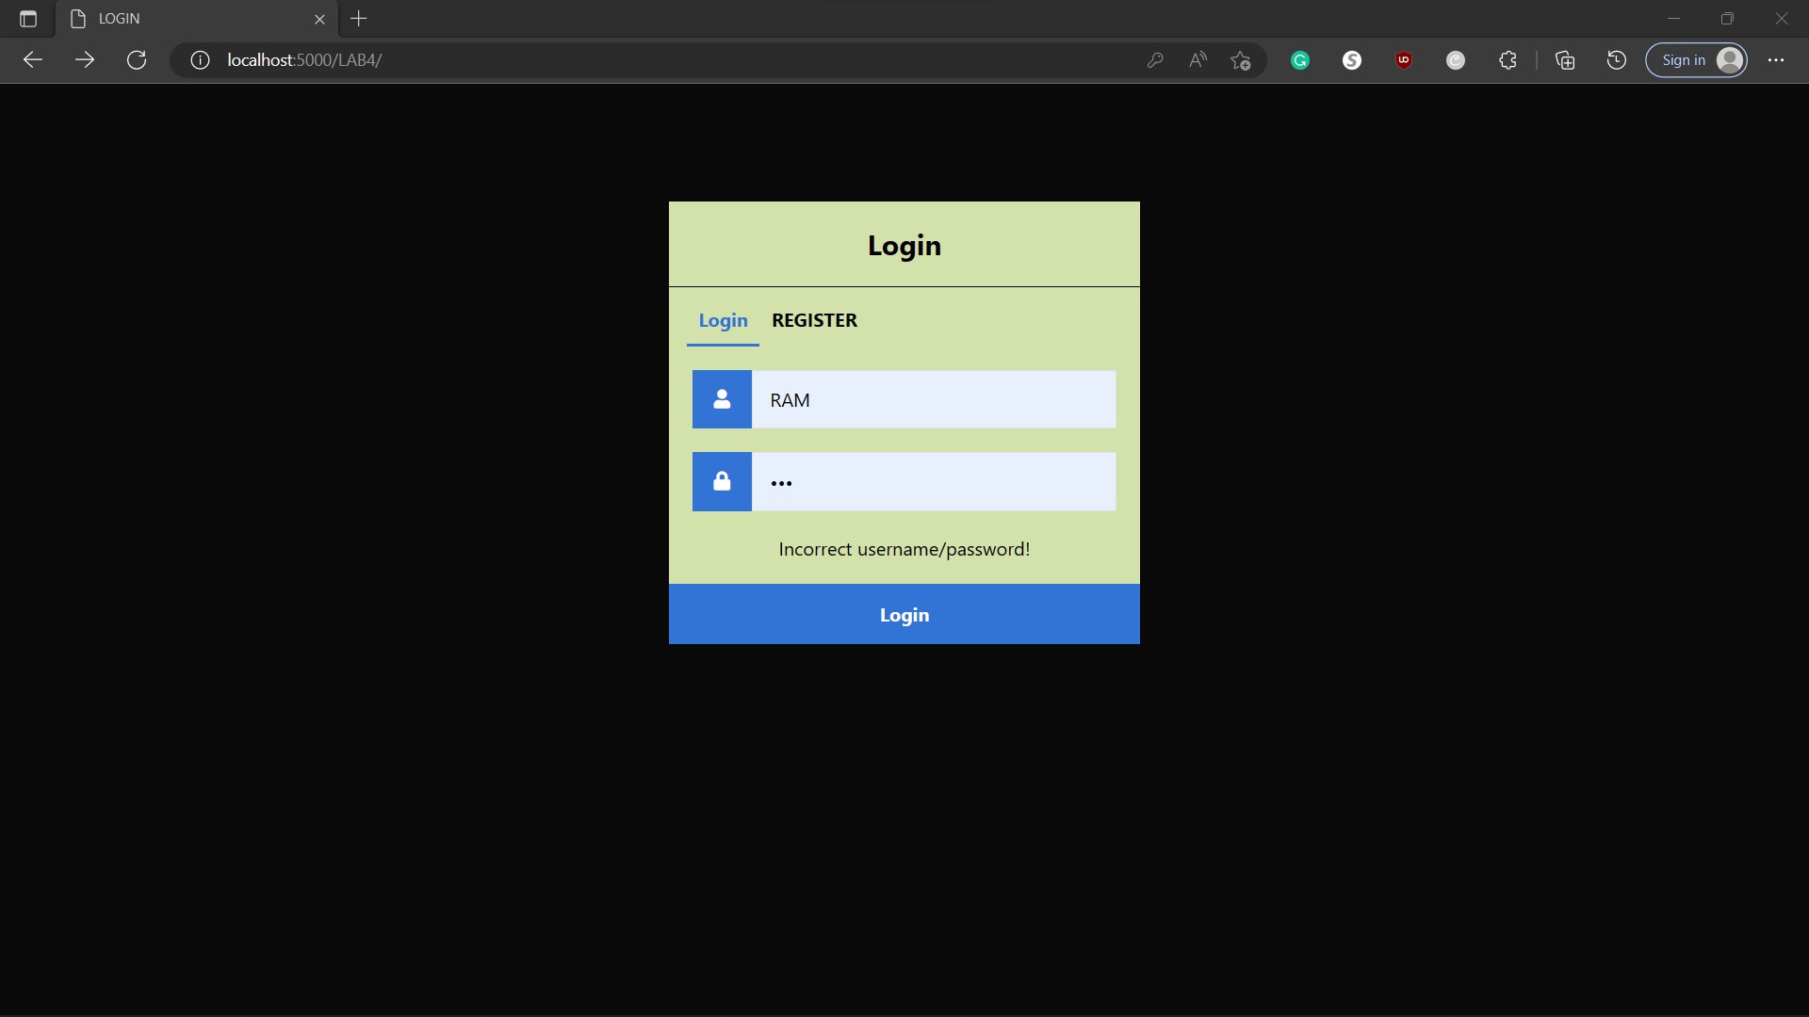
Task: Open browser Settings and more menu
Action: click(1777, 59)
